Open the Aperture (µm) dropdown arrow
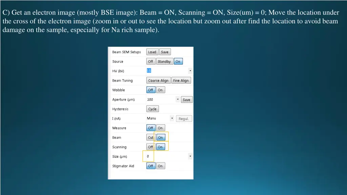The image size is (347, 195). click(178, 100)
